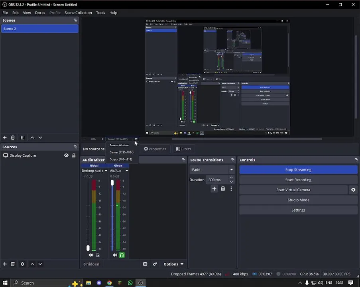Move source down in Sources list
The width and height of the screenshot is (360, 287).
click(x=40, y=264)
